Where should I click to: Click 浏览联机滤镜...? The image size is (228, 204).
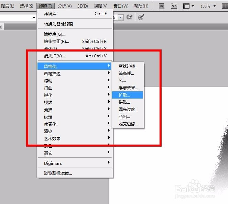point(75,173)
